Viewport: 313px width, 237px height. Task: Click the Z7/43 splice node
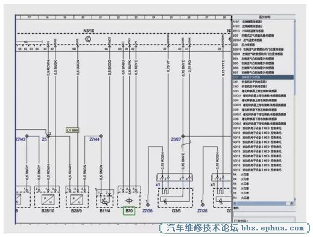pos(27,136)
